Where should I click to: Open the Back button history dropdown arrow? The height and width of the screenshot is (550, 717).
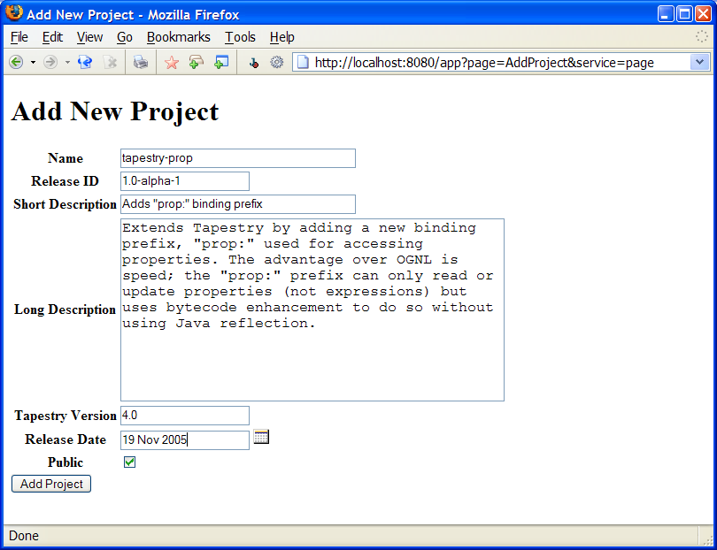[33, 62]
